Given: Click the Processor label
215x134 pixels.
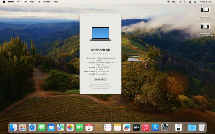Looking at the screenshot, I should click(91, 58).
